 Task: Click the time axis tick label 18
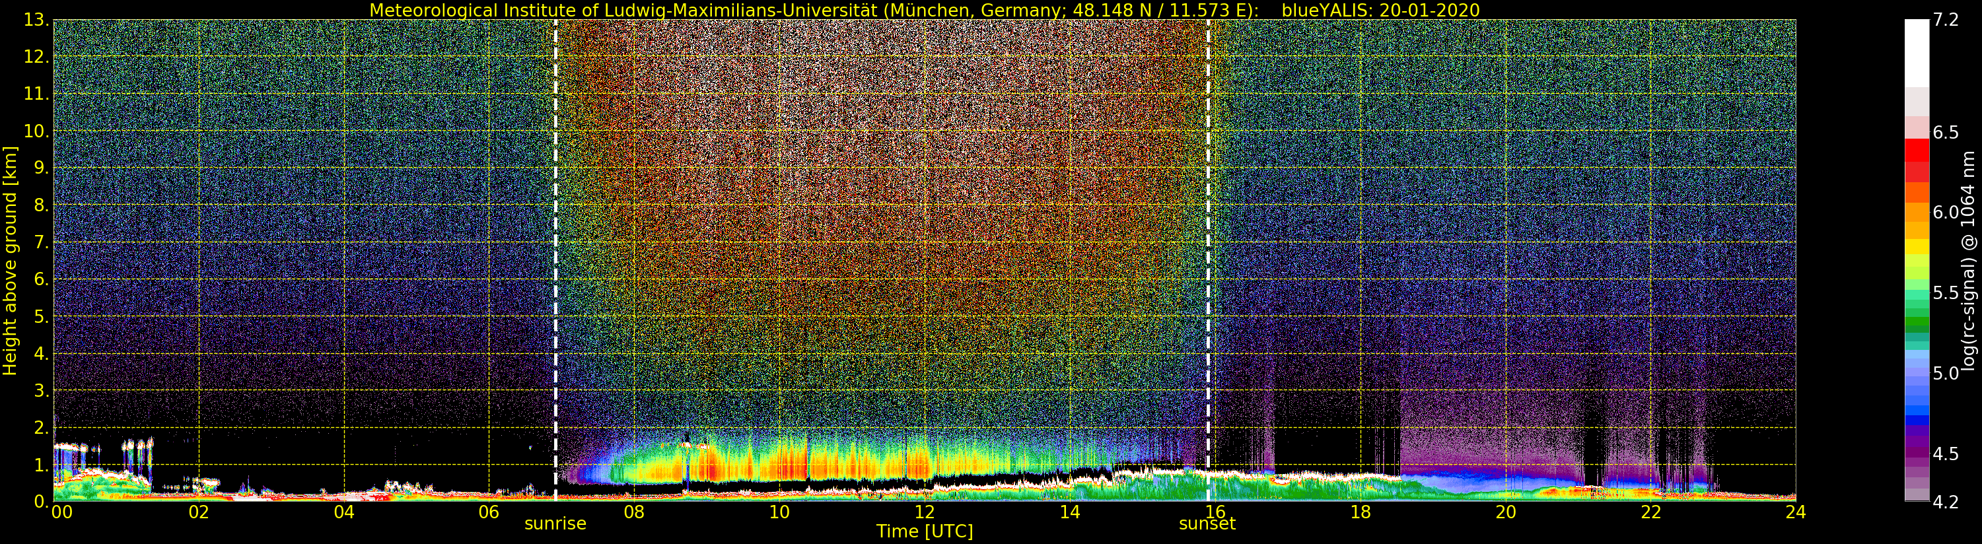point(1361,512)
